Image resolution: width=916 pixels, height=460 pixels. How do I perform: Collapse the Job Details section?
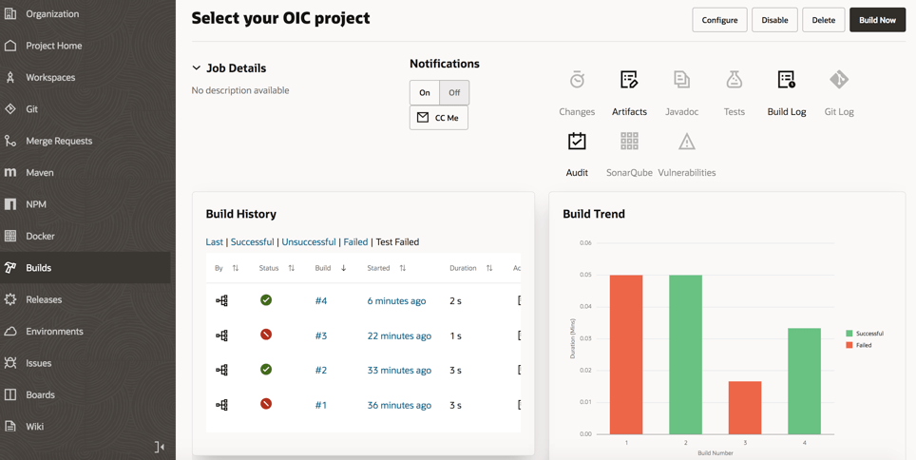(197, 68)
